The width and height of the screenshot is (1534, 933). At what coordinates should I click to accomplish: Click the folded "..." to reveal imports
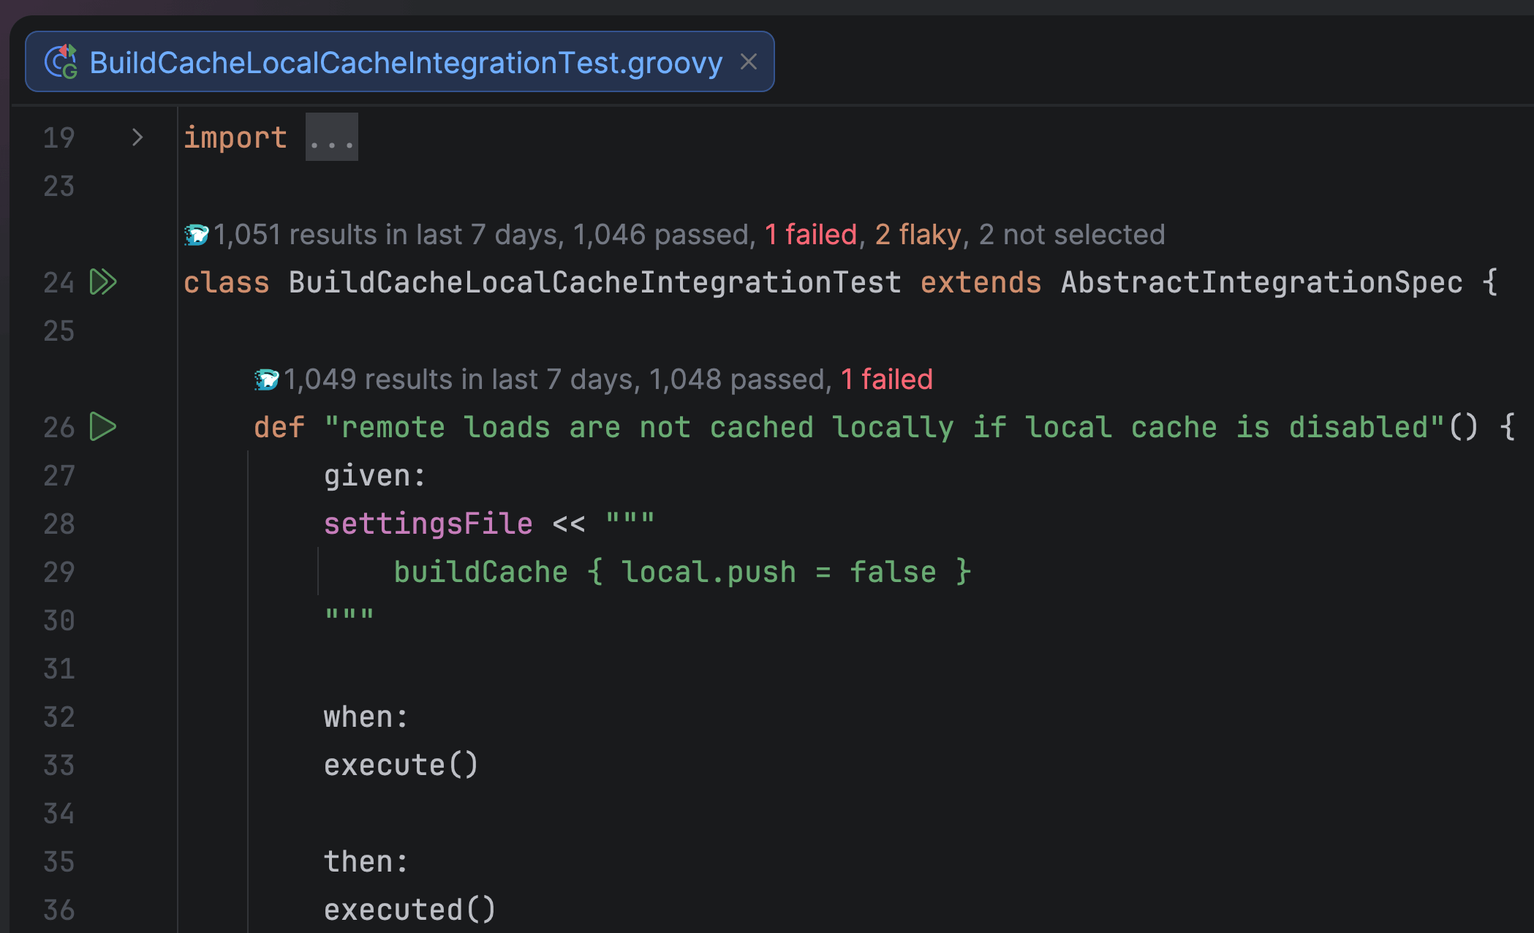coord(330,137)
